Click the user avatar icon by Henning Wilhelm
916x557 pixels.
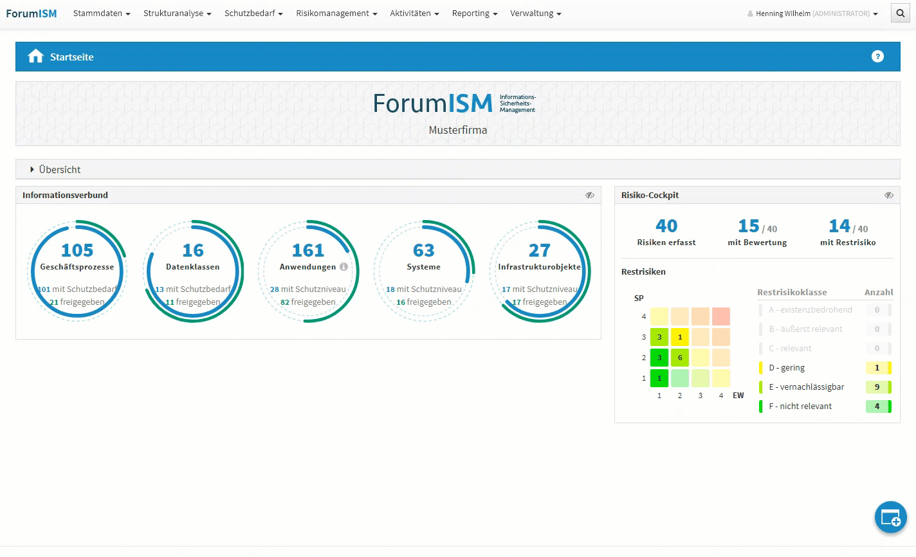[750, 14]
